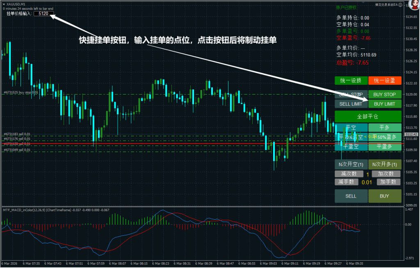
Task: Decrease order count with 减次数
Action: tap(347, 174)
